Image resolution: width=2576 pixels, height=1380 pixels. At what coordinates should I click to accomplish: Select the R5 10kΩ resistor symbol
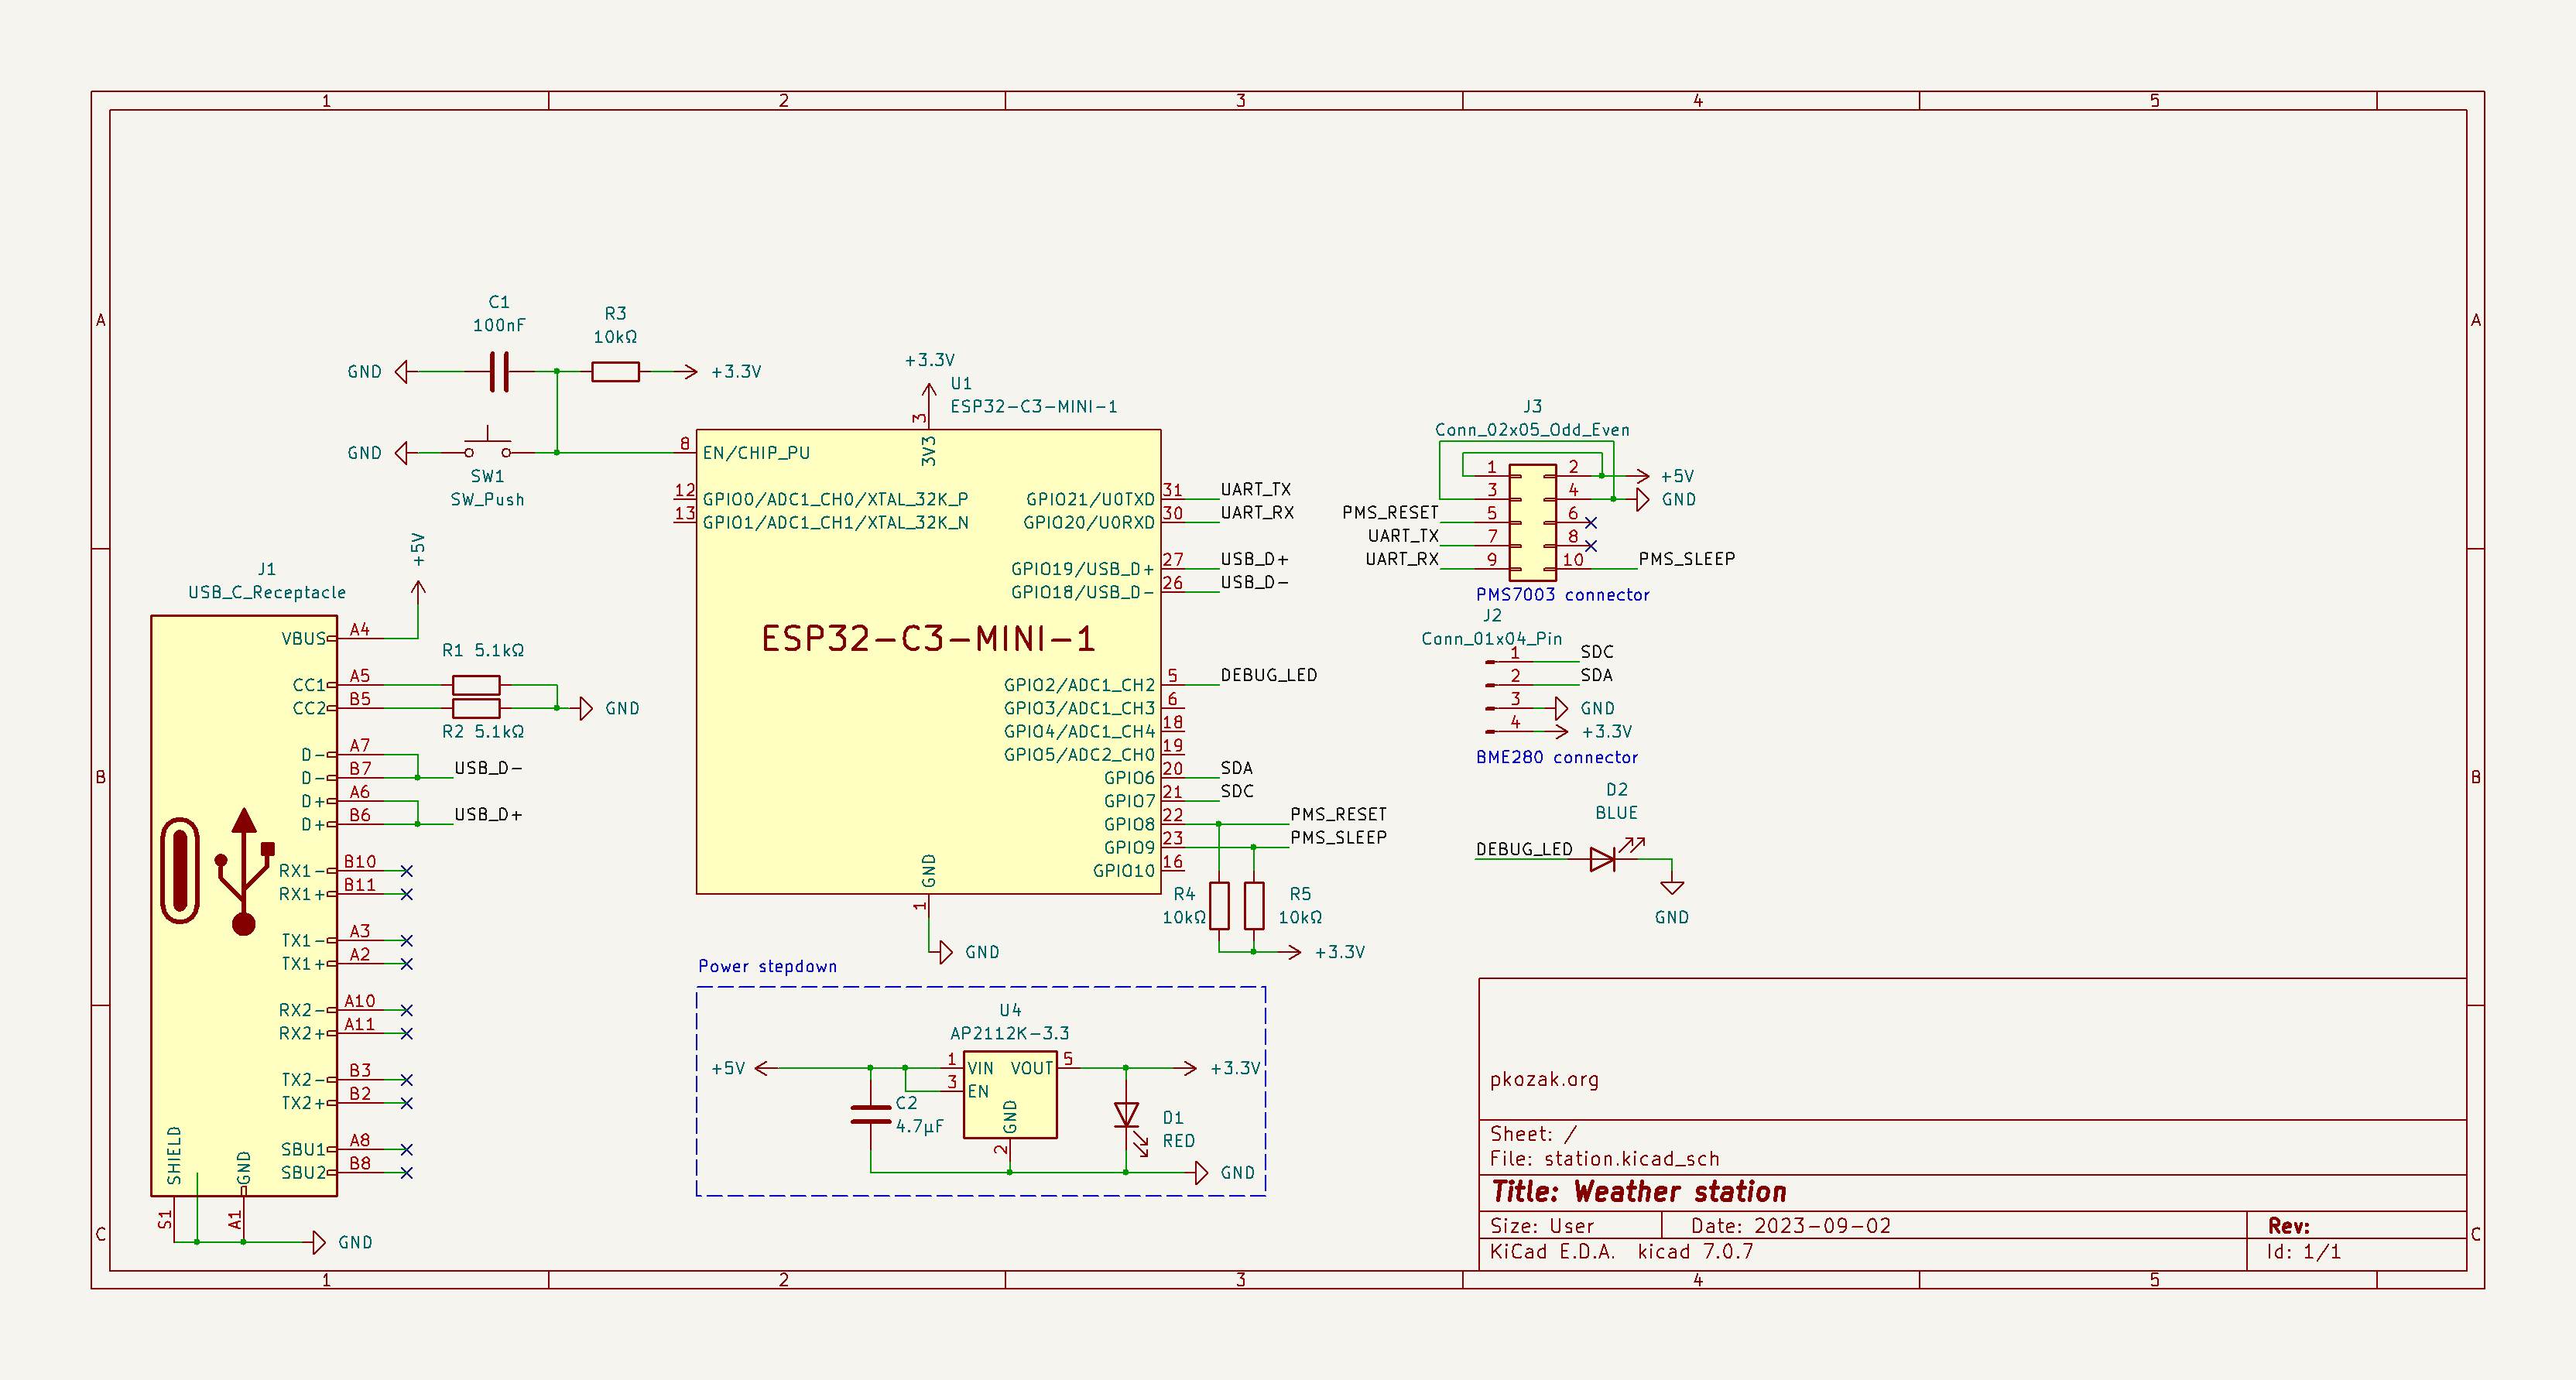click(1254, 906)
